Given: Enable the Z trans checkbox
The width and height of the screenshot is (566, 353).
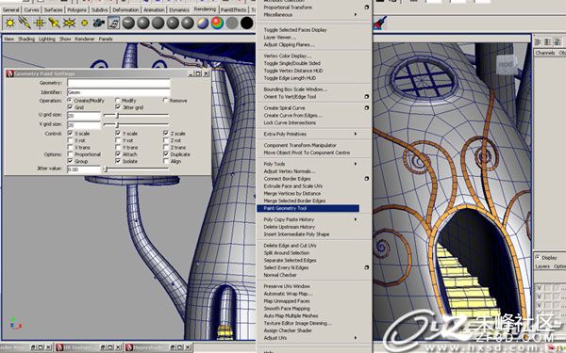Looking at the screenshot, I should click(166, 148).
